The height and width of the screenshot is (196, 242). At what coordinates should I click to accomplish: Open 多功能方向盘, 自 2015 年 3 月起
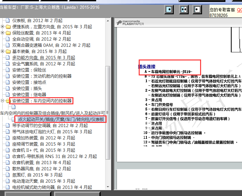[x=44, y=58]
